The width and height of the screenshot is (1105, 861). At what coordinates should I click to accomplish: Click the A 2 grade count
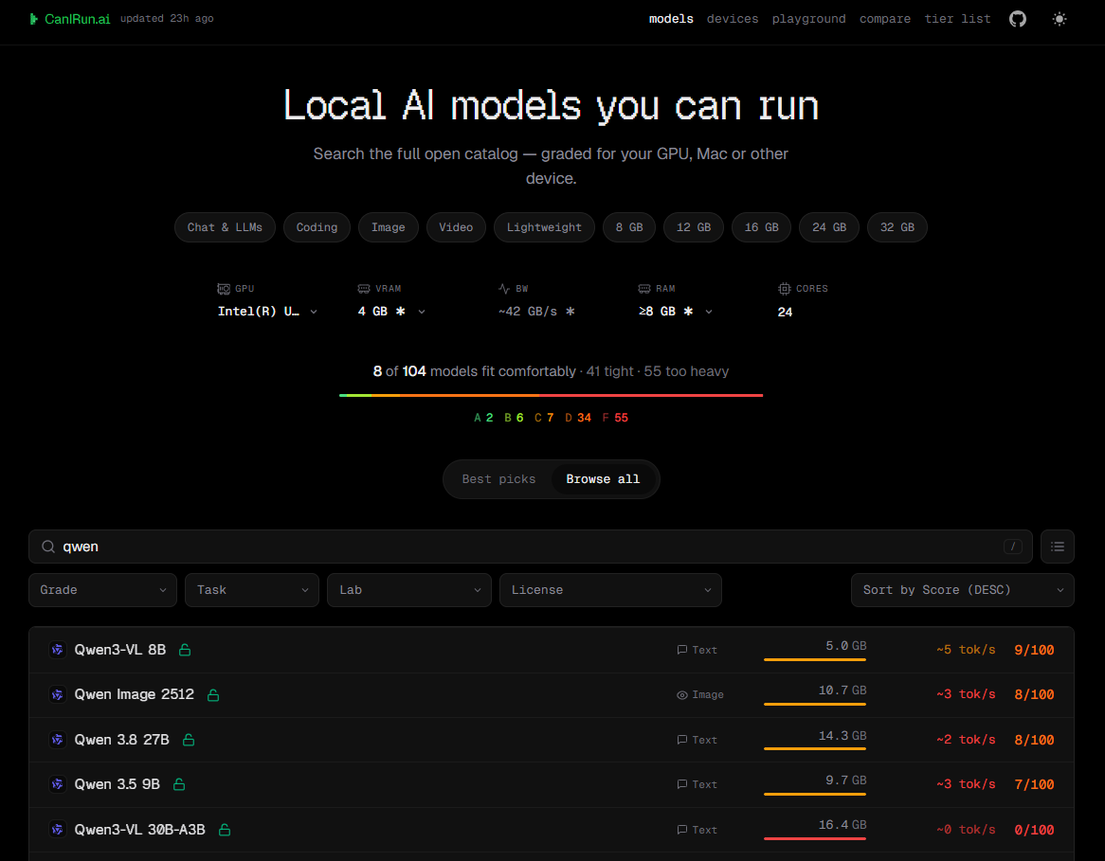point(483,418)
